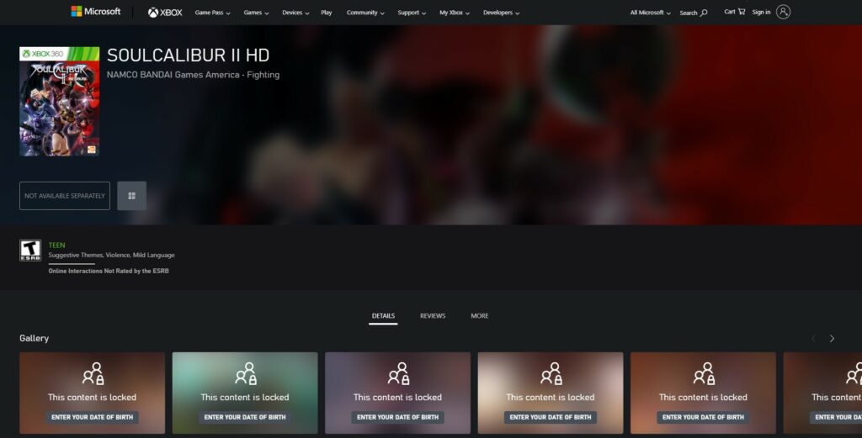Click Online Interactions Not Rated by the ESRB
Viewport: 862px width, 438px height.
109,272
